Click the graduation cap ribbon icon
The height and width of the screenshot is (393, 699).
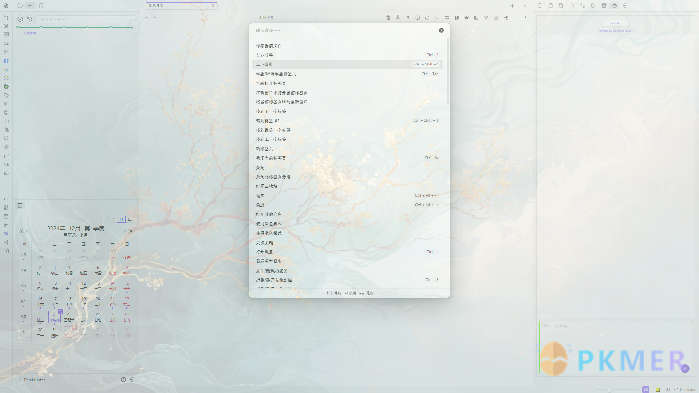[6, 164]
